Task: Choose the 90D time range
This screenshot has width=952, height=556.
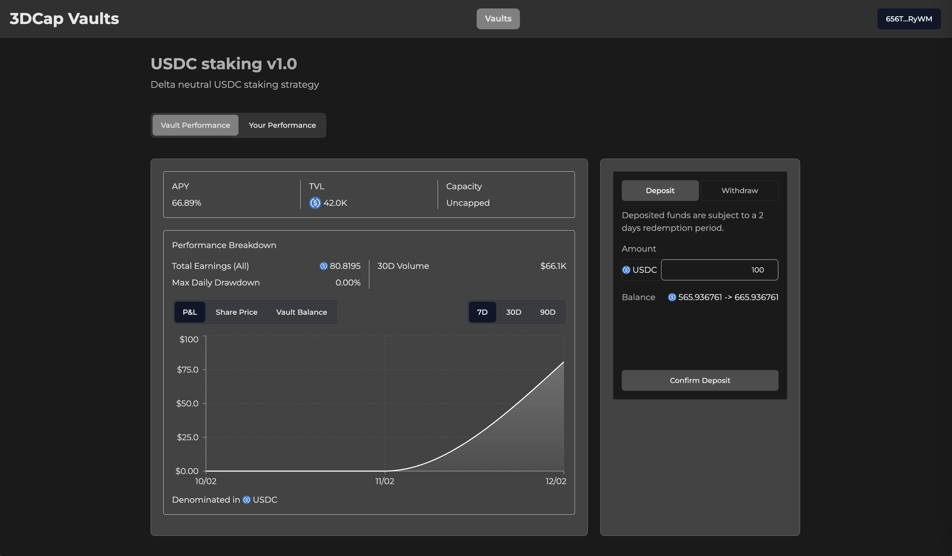Action: pos(547,312)
